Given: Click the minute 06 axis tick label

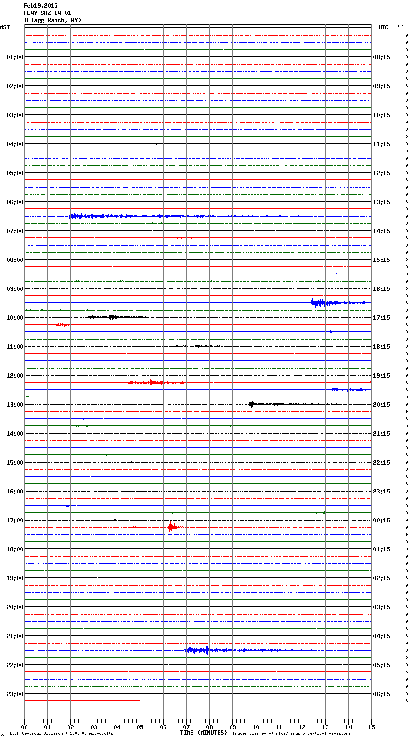Looking at the screenshot, I should [163, 727].
